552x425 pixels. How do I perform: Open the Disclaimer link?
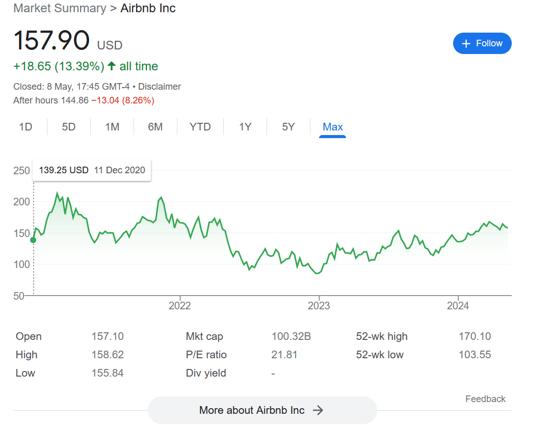click(x=160, y=87)
